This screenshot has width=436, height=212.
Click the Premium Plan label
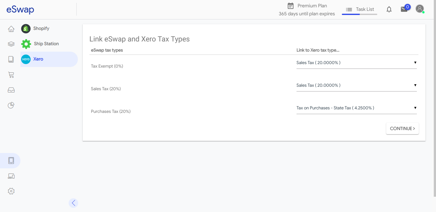click(x=312, y=6)
